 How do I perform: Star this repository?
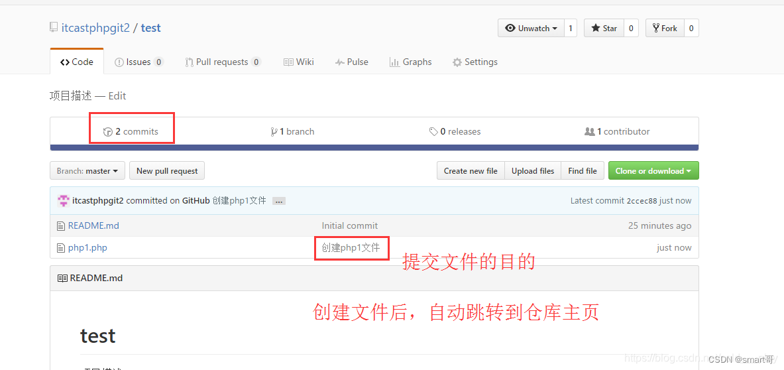click(604, 28)
